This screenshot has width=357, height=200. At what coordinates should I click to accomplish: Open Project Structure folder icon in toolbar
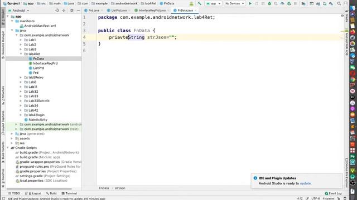click(x=303, y=4)
